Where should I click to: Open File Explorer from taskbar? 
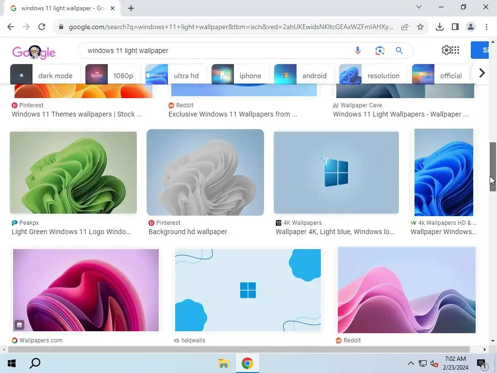point(223,363)
